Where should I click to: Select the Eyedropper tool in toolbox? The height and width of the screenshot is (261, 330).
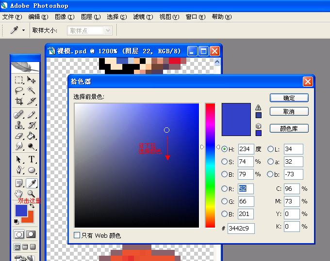pos(32,184)
